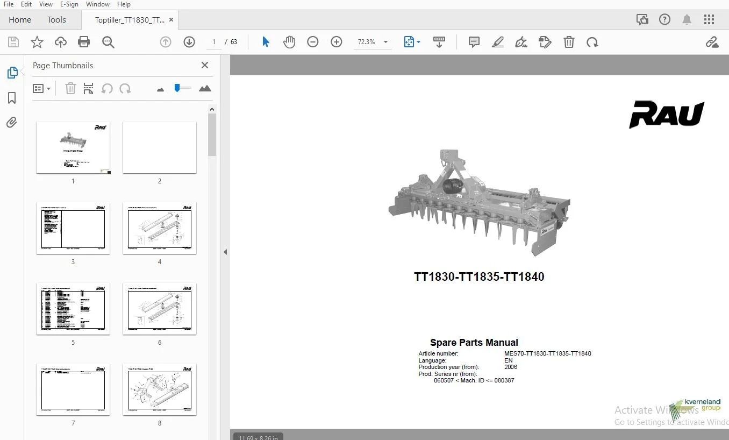Screen dimensions: 729x440
Task: Choose the selection arrow tool
Action: coord(266,42)
